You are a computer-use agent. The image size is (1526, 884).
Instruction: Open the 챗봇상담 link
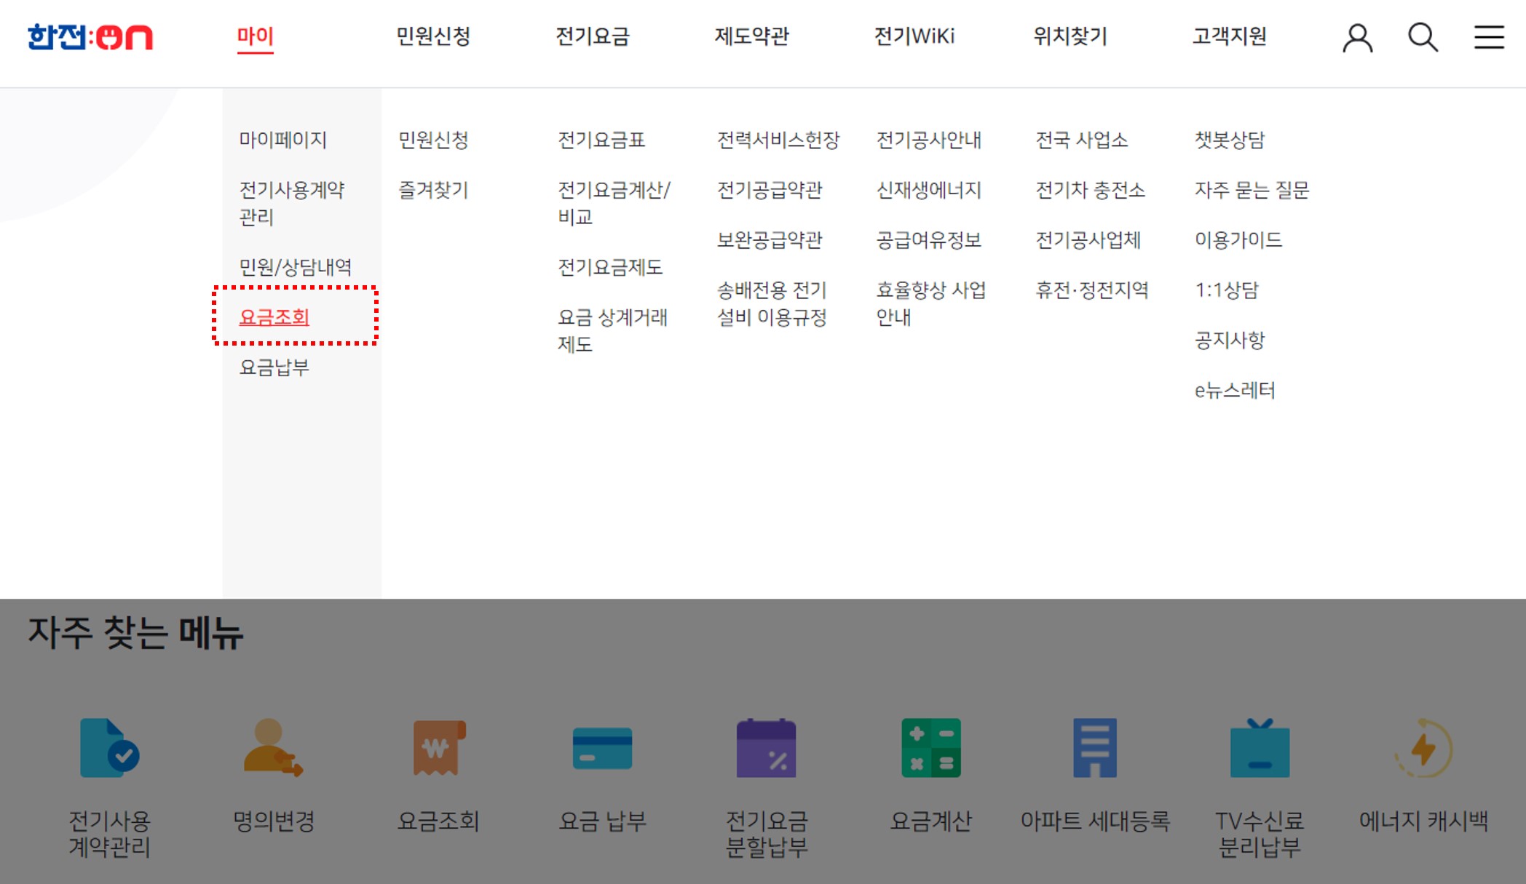(x=1230, y=140)
